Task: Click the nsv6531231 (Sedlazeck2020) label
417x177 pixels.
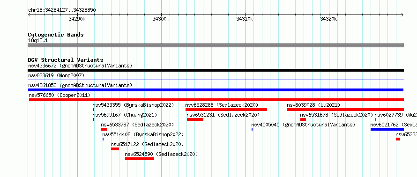Action: pyautogui.click(x=223, y=115)
